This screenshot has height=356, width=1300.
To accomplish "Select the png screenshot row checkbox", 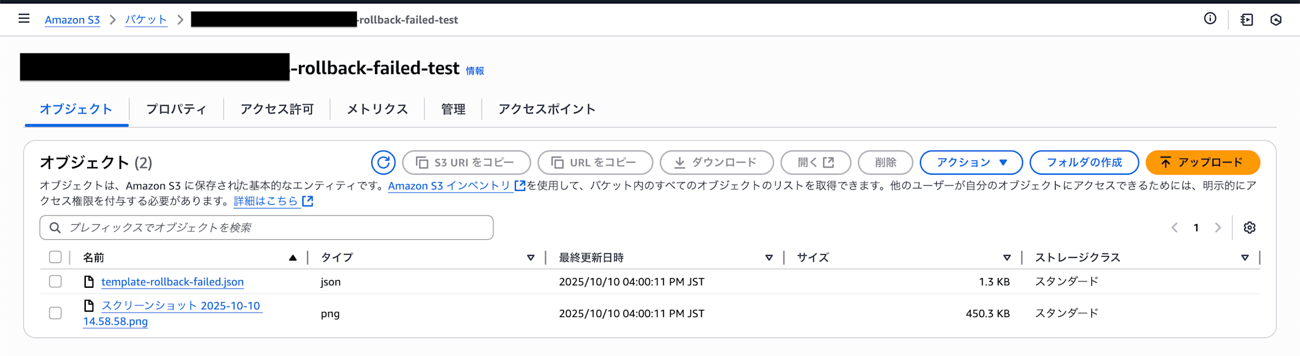I will click(55, 313).
